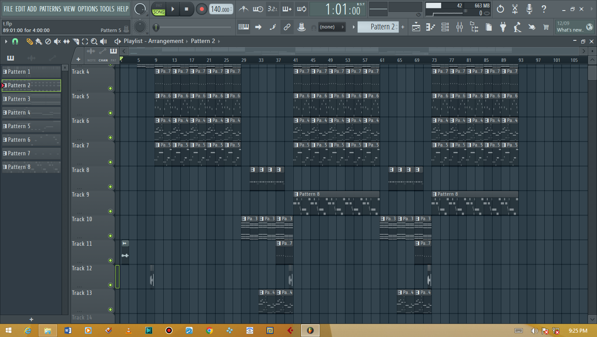
Task: Open the PATTERNS menu
Action: tap(50, 9)
